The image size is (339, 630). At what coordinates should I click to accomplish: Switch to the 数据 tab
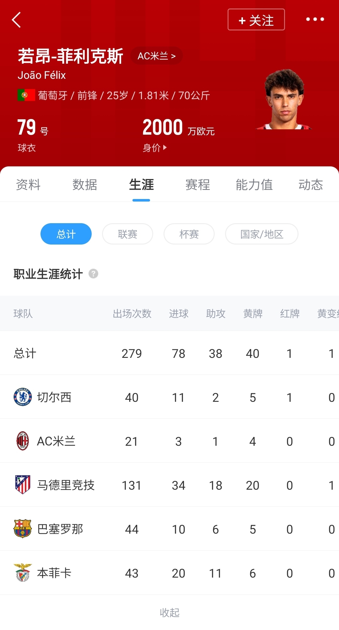tap(85, 185)
